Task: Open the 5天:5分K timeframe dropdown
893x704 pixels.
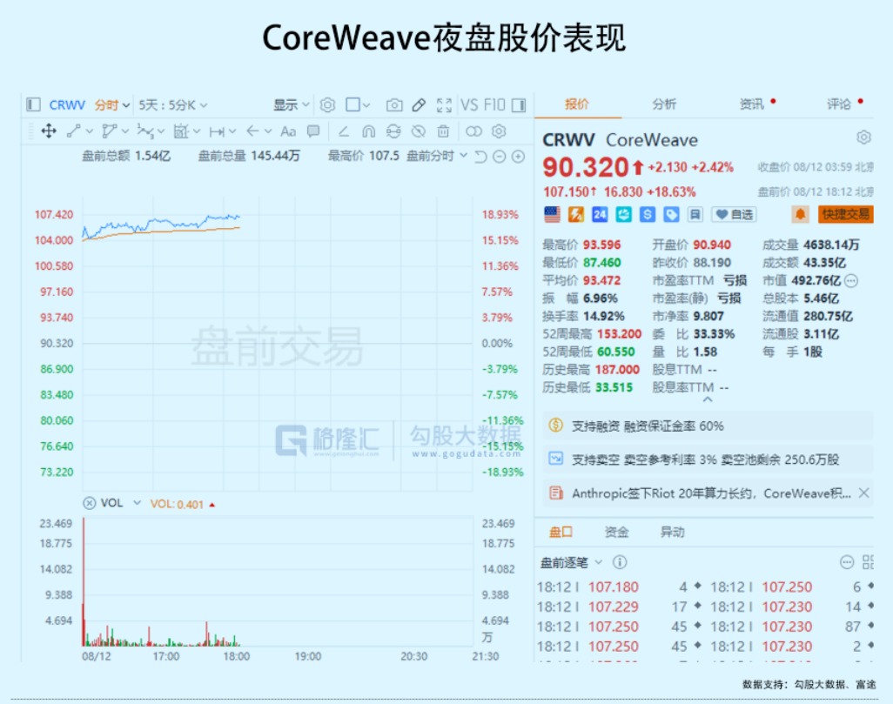Action: click(172, 104)
